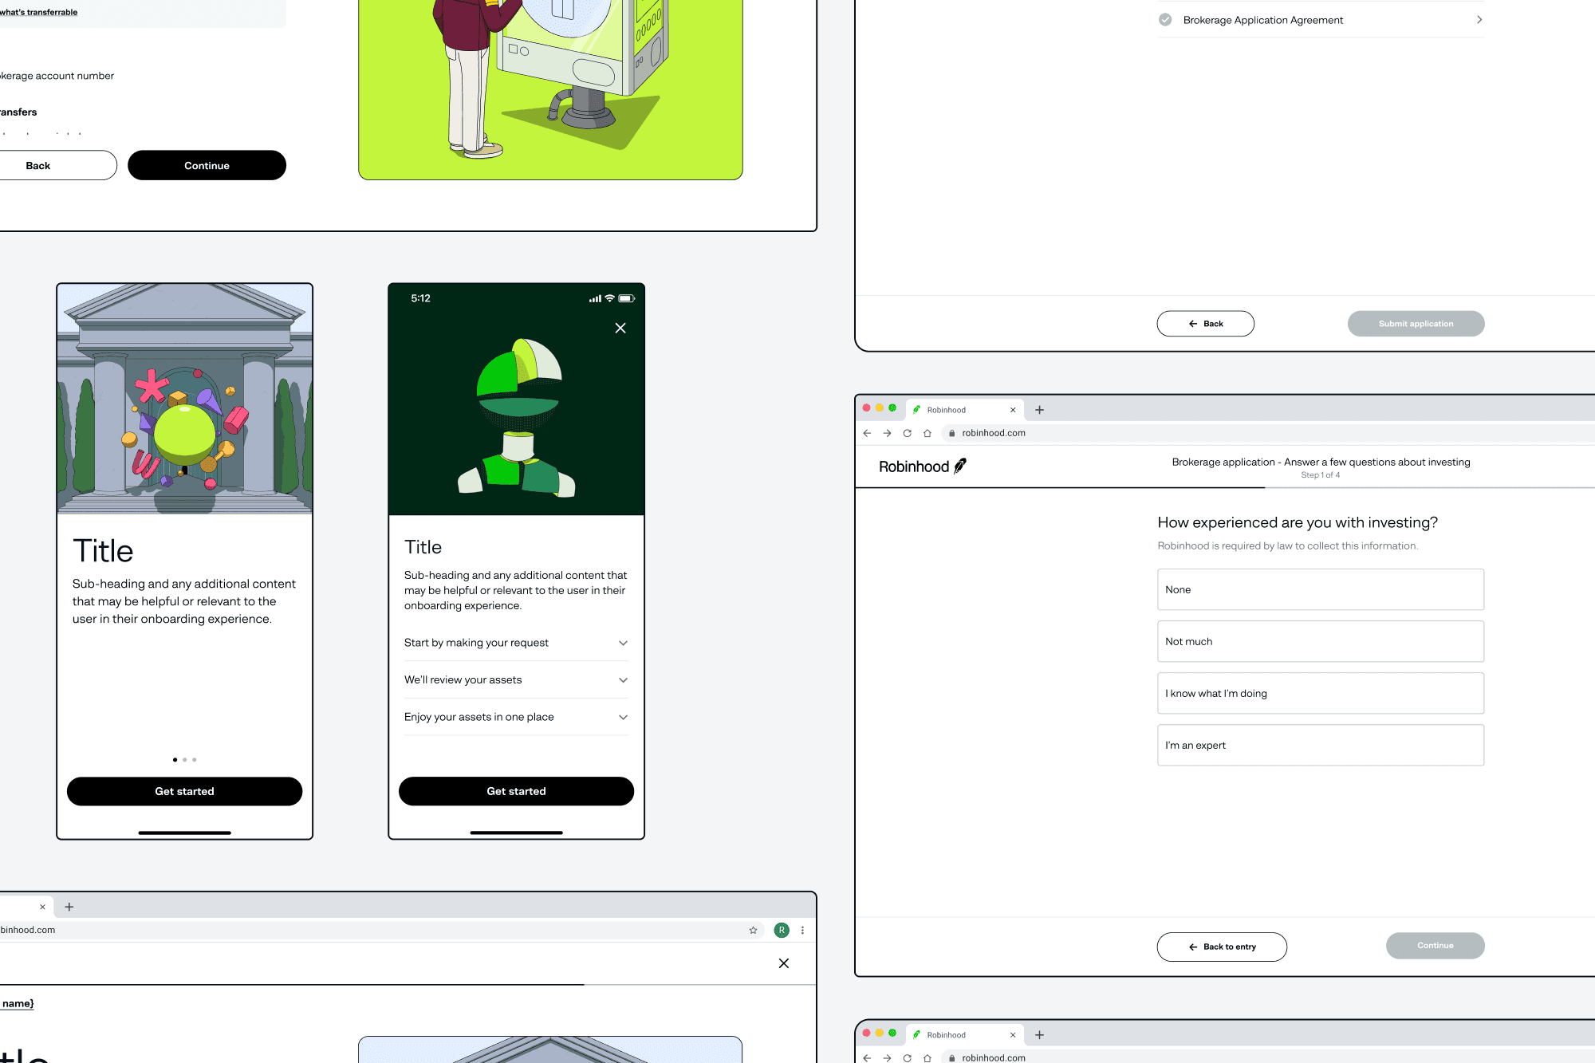
Task: Click home icon in bottom-right browser window
Action: point(927,1057)
